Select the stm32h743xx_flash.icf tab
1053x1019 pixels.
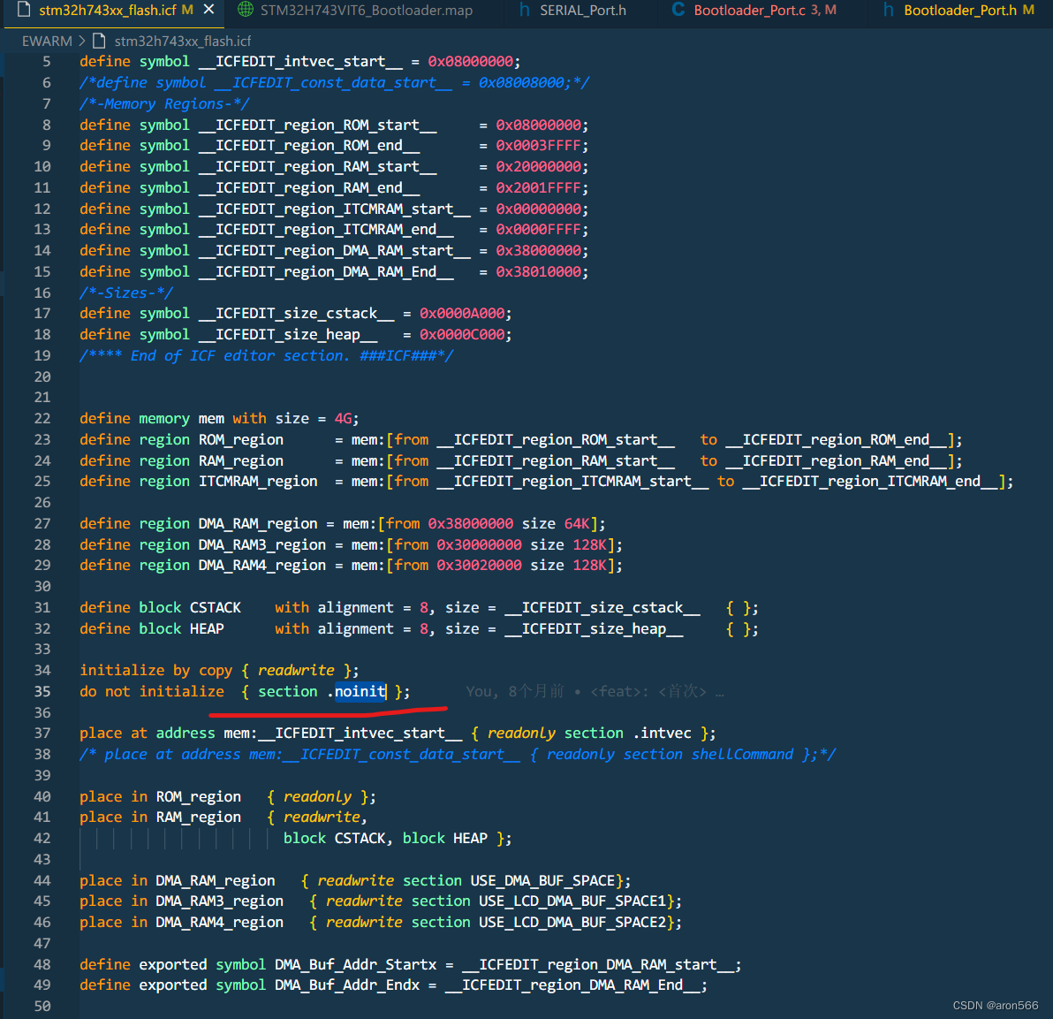(x=108, y=10)
